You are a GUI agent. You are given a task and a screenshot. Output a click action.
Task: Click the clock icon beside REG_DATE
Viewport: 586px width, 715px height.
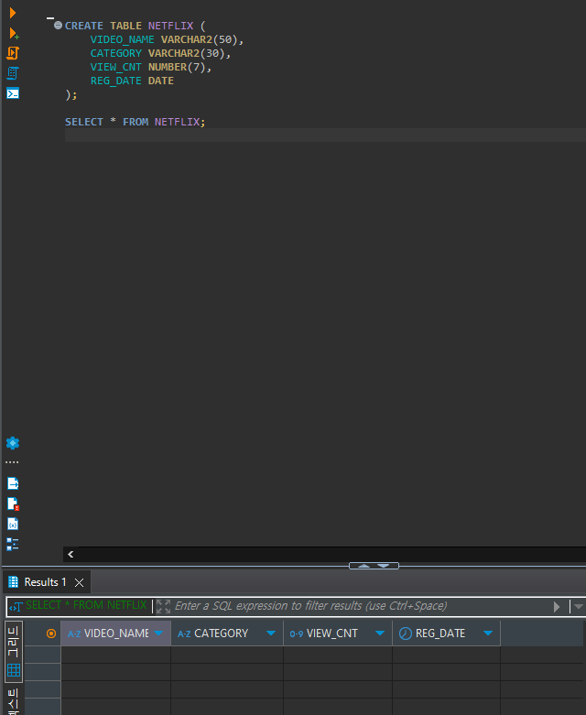(x=406, y=634)
